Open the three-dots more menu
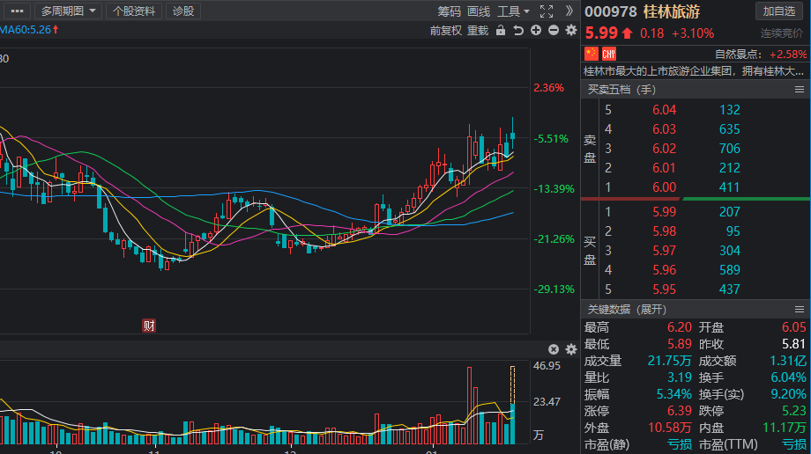Viewport: 811px width, 454px height. (17, 11)
